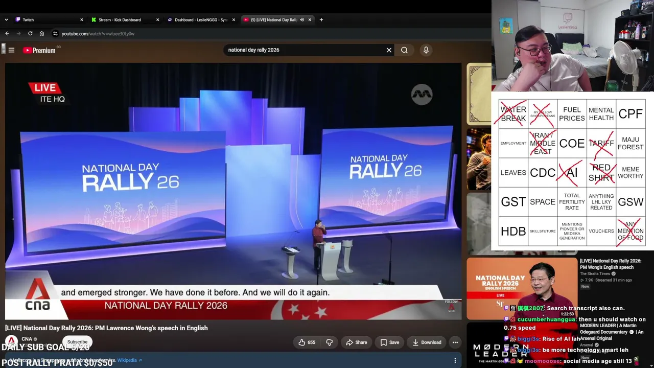The image size is (654, 368).
Task: Select the ANYTHING LHL LKY RELATED square
Action: point(601,202)
